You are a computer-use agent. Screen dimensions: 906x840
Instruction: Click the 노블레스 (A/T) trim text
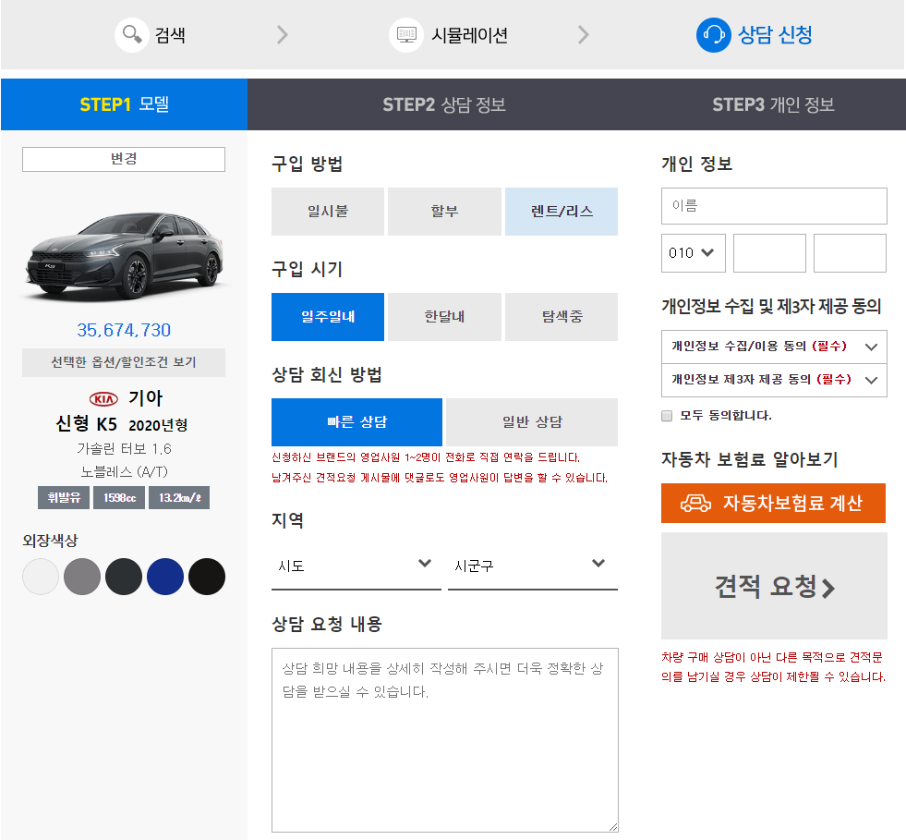pyautogui.click(x=124, y=471)
